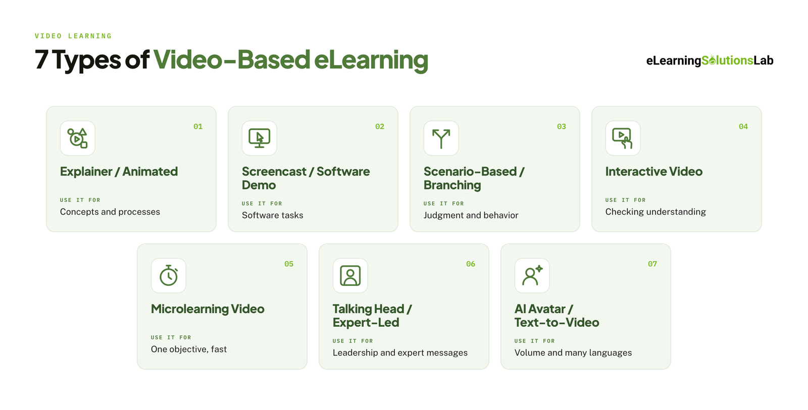808x410 pixels.
Task: Choose the AI Avatar sparkle person icon
Action: (x=532, y=276)
